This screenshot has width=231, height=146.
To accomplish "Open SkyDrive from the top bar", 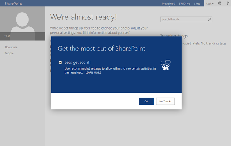I will click(x=184, y=3).
